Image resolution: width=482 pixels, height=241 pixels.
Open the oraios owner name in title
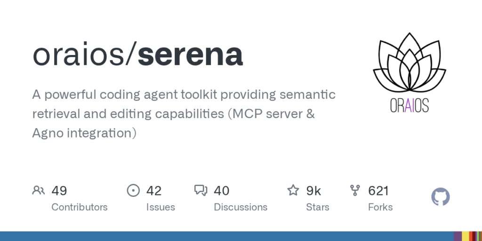point(80,55)
